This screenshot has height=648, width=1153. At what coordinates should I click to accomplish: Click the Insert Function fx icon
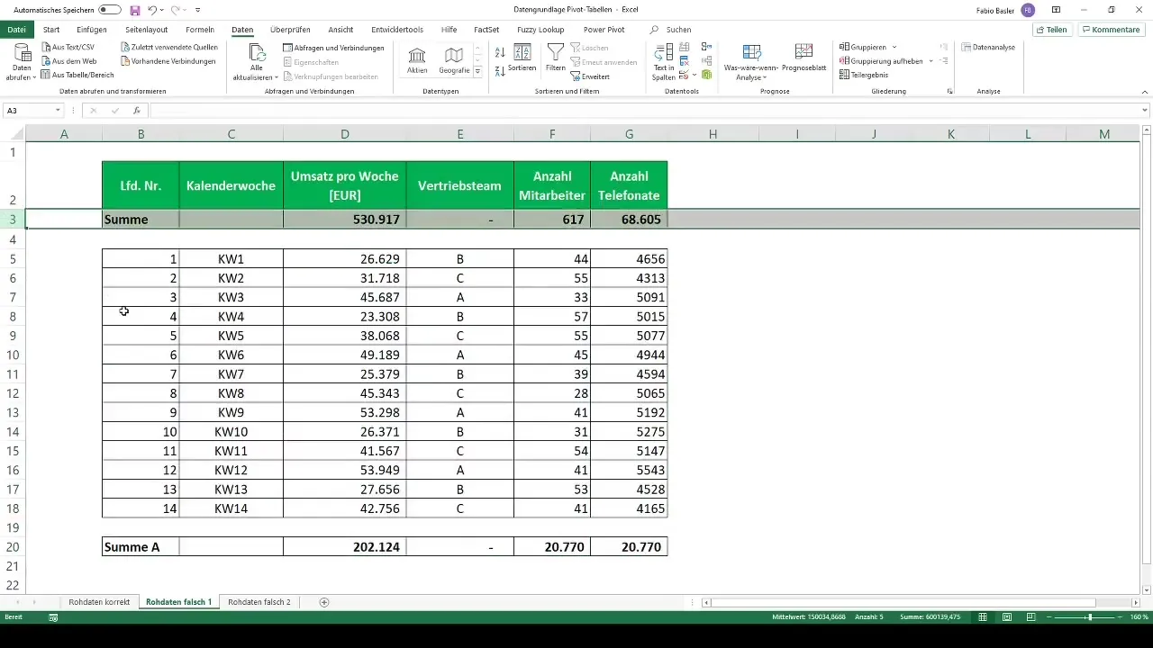point(137,111)
